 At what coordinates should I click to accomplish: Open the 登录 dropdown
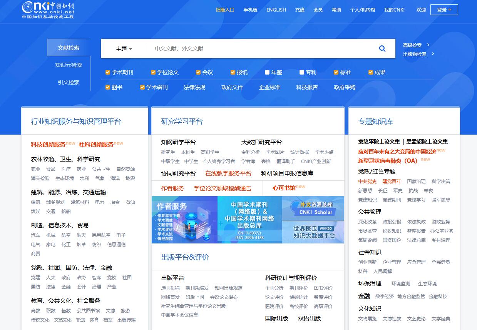coord(444,10)
